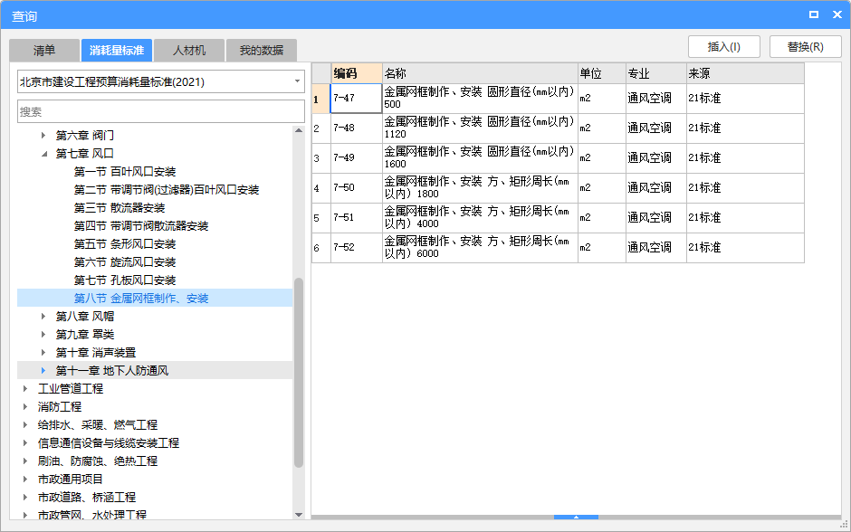Select 第三节 散流器安装

120,208
